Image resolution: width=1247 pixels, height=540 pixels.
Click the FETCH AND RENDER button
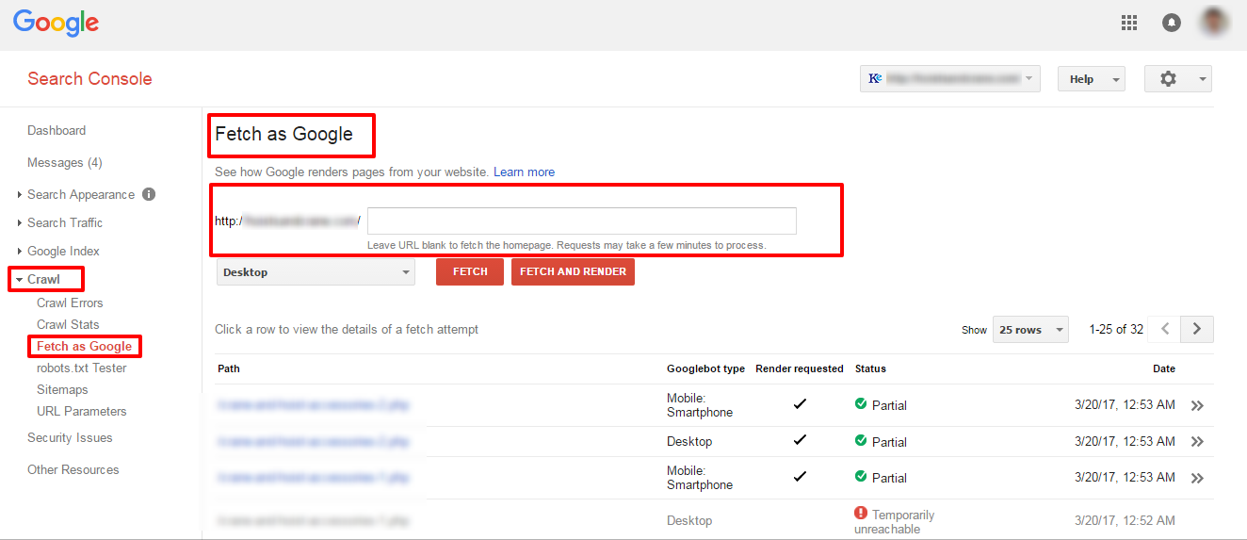coord(573,271)
